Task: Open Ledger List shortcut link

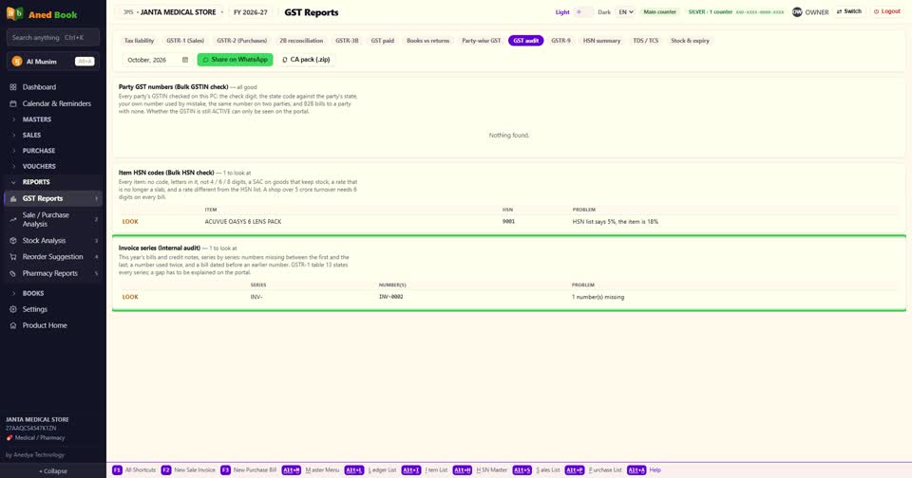Action: [x=370, y=469]
